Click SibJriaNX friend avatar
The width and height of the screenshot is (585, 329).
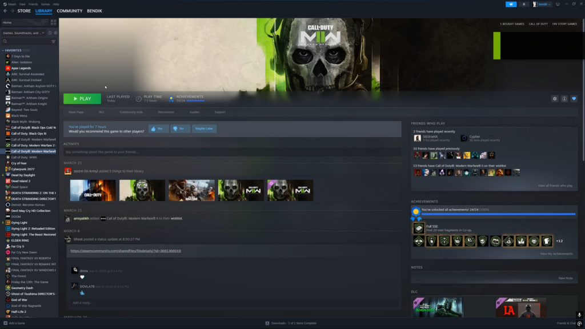tap(418, 138)
